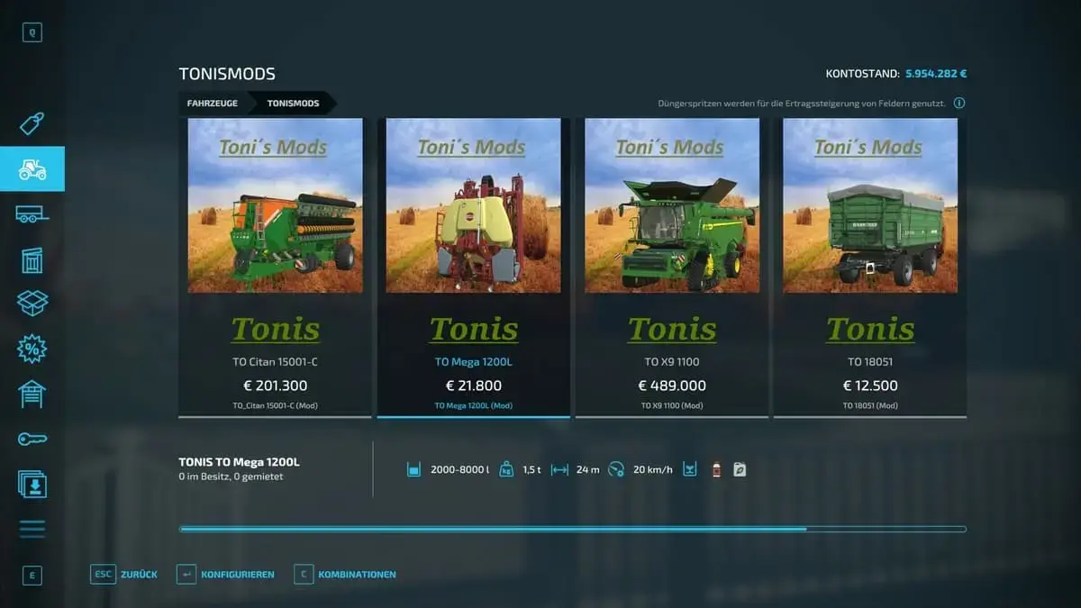Open the download mods icon in sidebar
The width and height of the screenshot is (1081, 608).
pos(32,484)
